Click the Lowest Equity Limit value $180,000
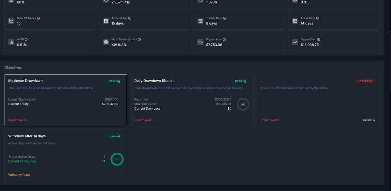Image resolution: width=391 pixels, height=191 pixels. pyautogui.click(x=112, y=99)
